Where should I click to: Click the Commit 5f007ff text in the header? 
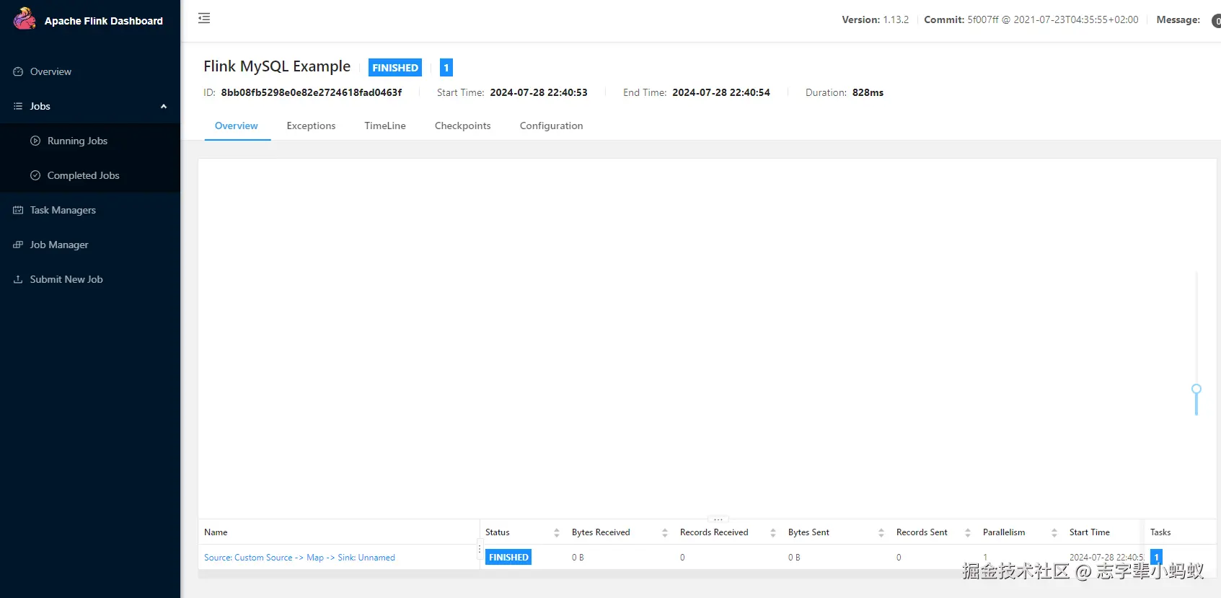1031,19
